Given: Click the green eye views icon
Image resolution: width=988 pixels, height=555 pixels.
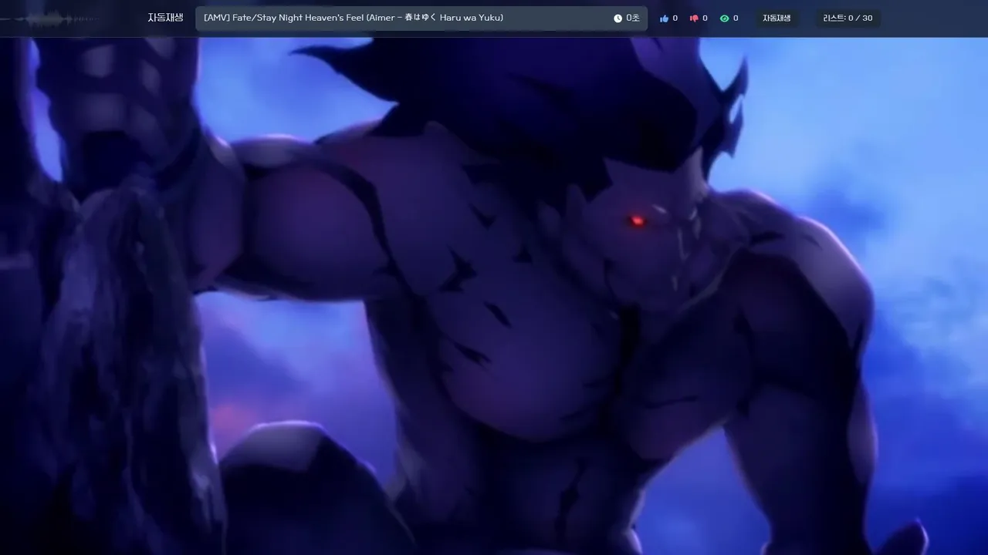Looking at the screenshot, I should pyautogui.click(x=724, y=18).
